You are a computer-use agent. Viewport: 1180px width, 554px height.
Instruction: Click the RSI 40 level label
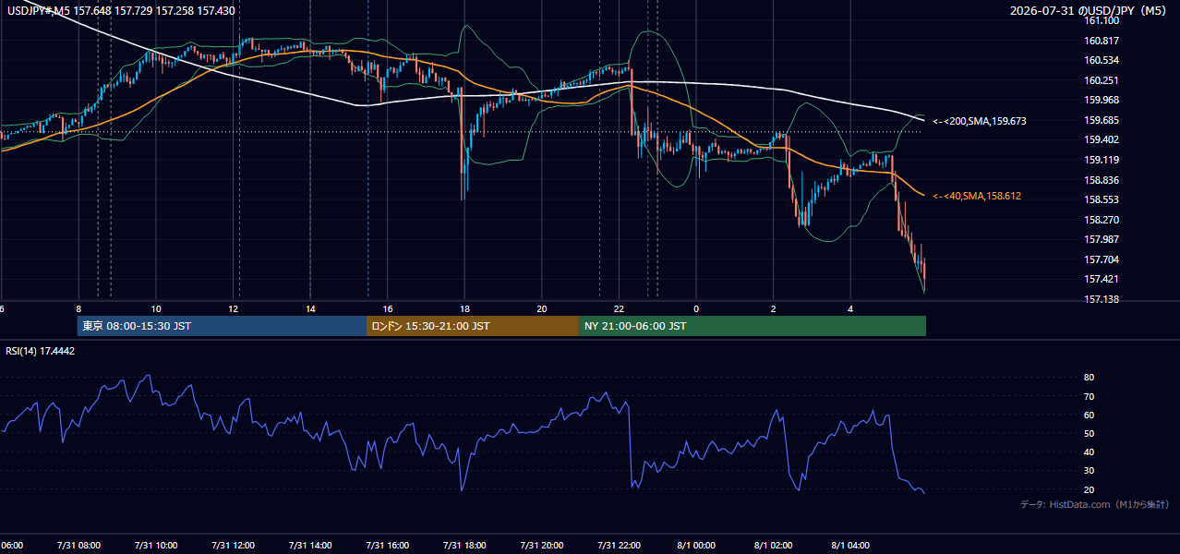[x=1089, y=452]
